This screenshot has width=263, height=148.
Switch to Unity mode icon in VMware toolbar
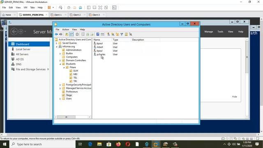tap(106, 7)
